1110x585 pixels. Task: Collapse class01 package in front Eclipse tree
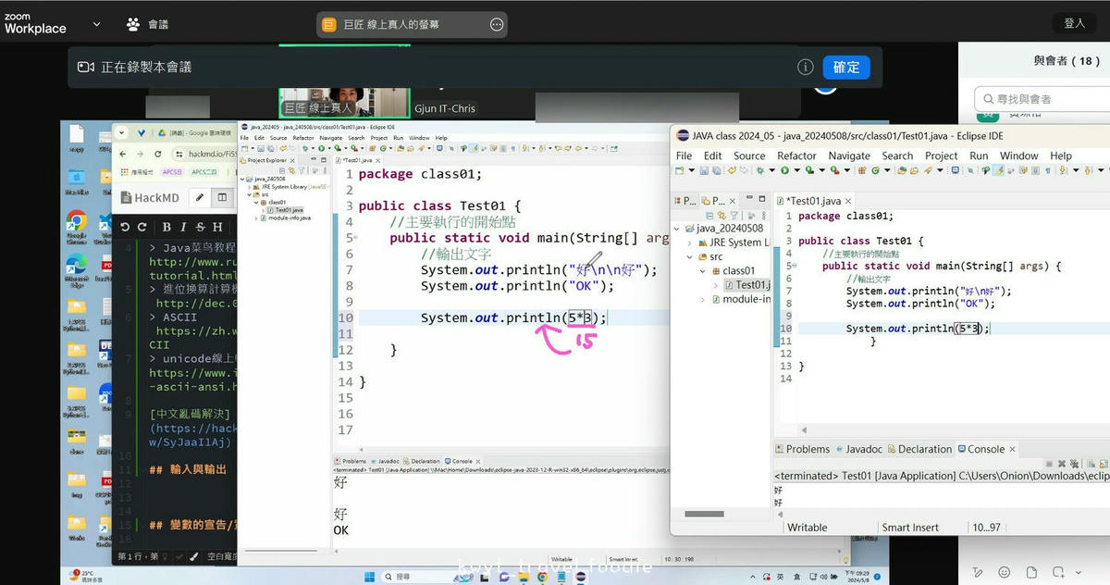[x=702, y=271]
